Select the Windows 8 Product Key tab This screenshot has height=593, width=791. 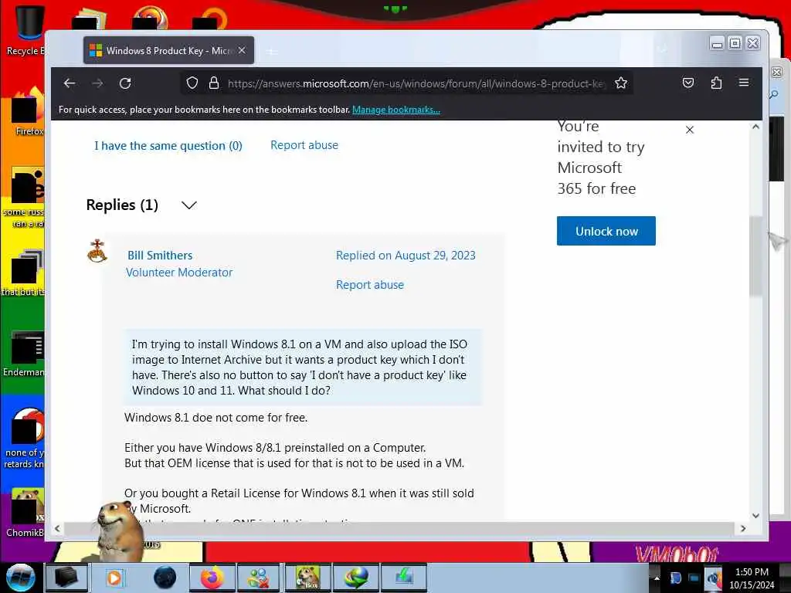click(168, 50)
